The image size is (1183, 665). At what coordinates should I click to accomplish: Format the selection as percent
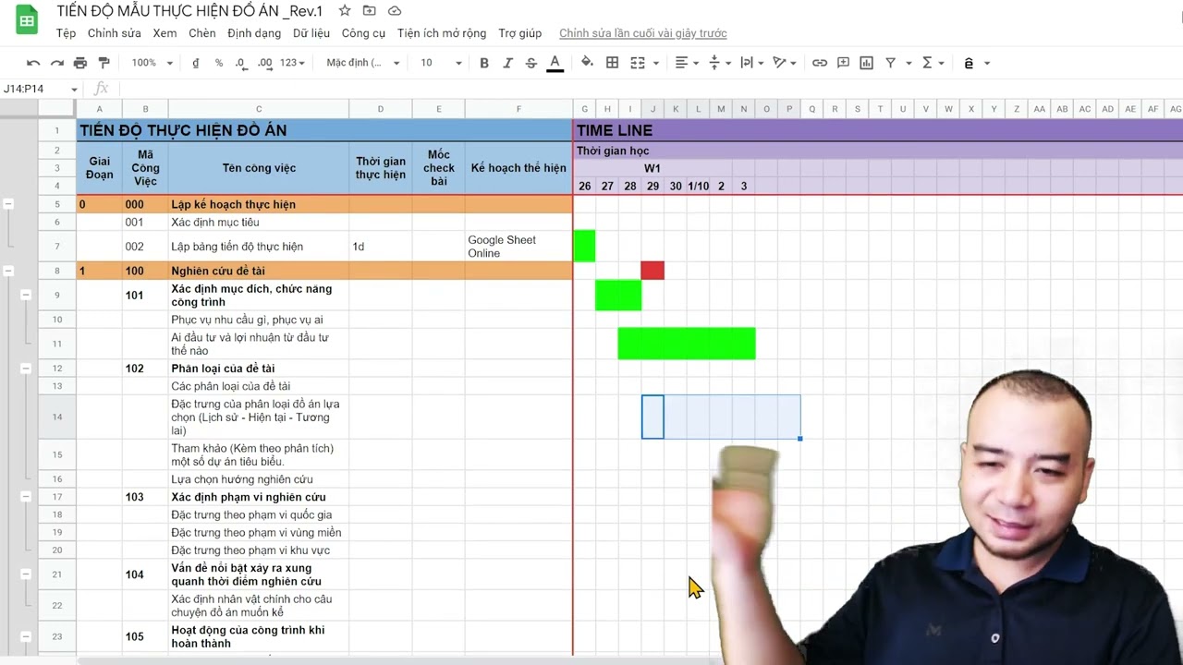coord(218,63)
